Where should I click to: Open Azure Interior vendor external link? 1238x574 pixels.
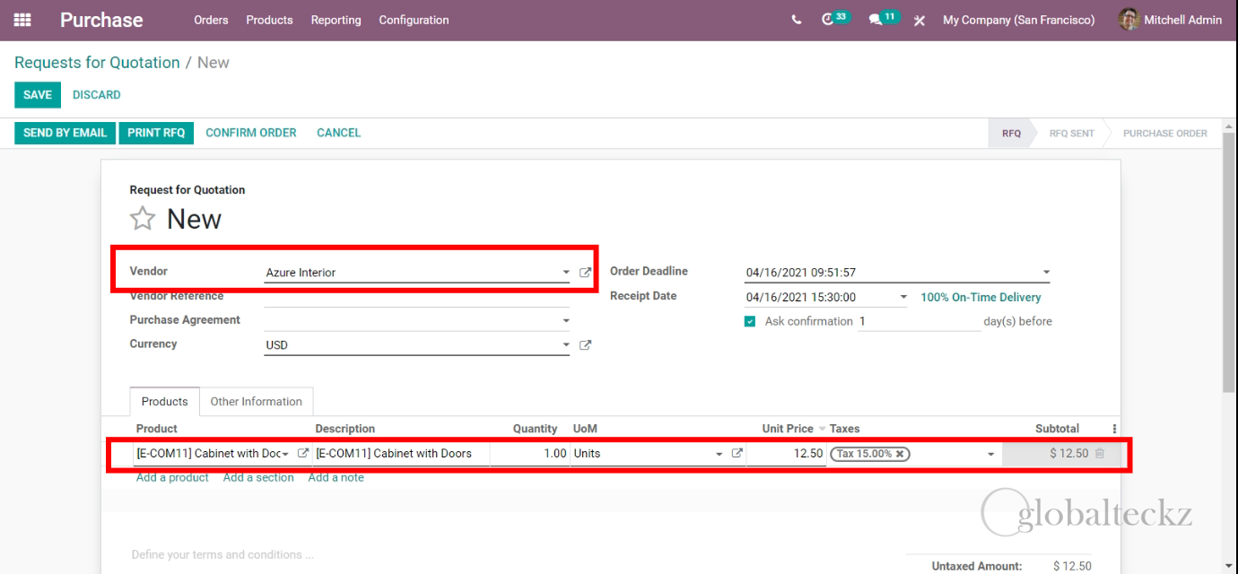point(585,273)
